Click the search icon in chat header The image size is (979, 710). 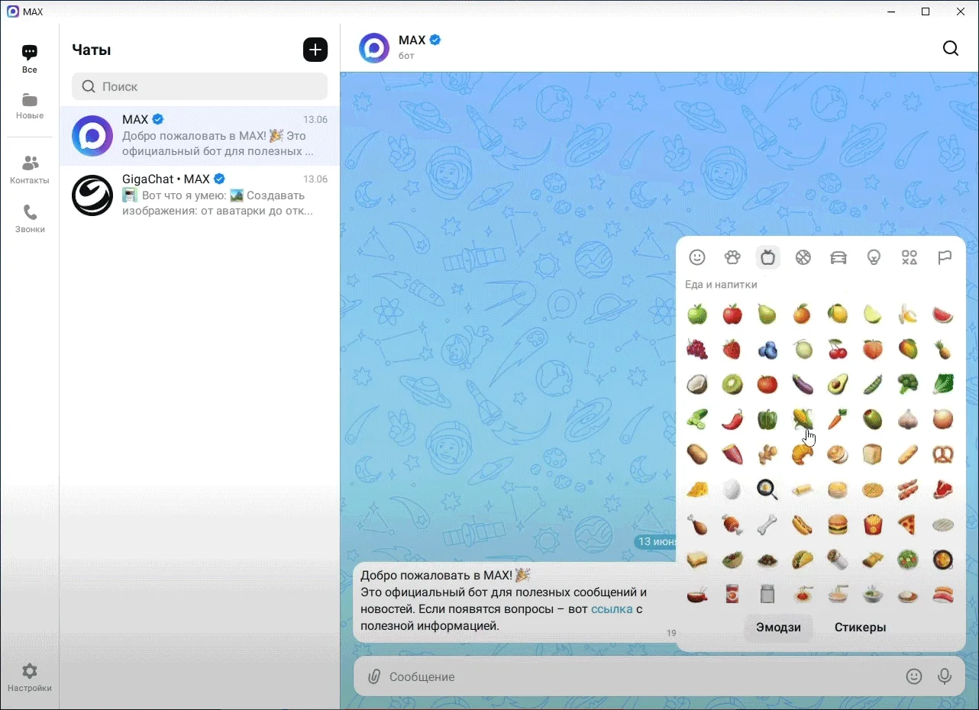(x=950, y=49)
